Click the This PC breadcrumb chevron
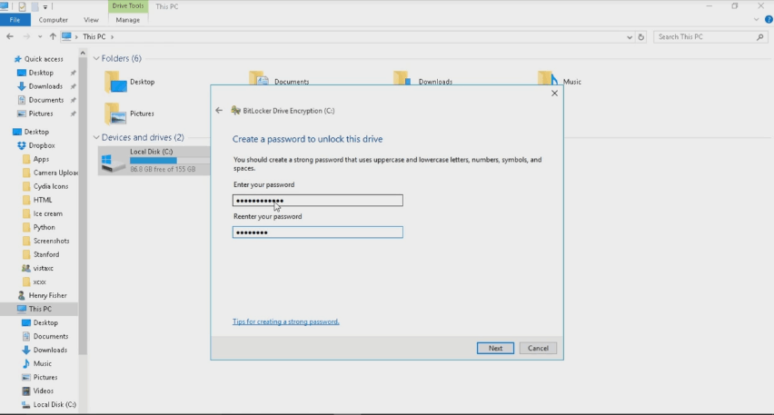Screen dimensions: 774x415 [112, 37]
